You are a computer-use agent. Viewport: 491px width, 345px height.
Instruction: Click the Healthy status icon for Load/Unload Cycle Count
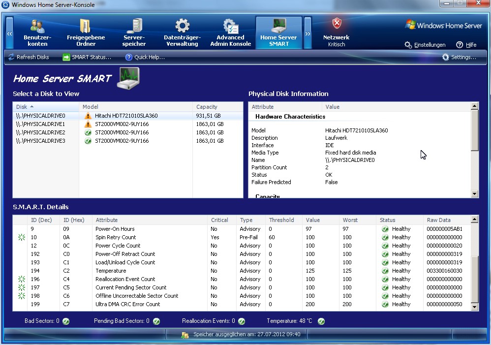(x=385, y=263)
